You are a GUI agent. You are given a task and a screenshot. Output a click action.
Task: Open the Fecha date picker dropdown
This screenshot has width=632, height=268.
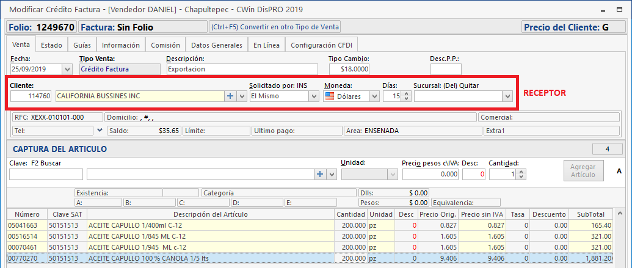67,70
